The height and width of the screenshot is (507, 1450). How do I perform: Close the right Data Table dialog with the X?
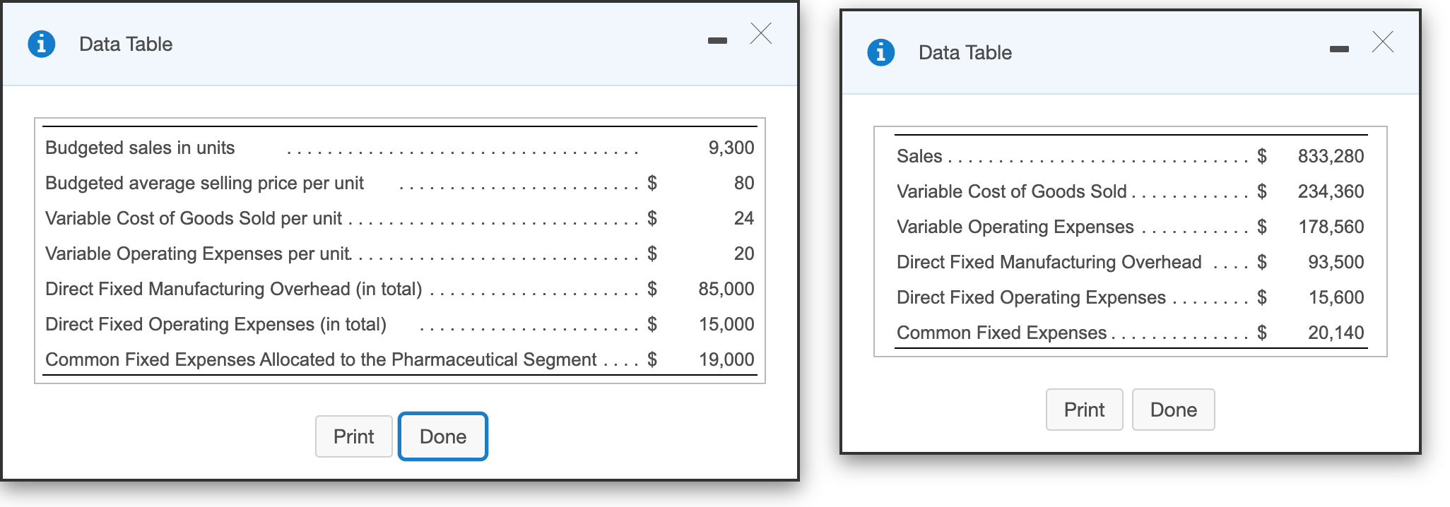click(x=1383, y=42)
